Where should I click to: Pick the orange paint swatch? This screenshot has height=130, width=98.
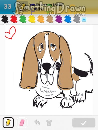(41, 19)
